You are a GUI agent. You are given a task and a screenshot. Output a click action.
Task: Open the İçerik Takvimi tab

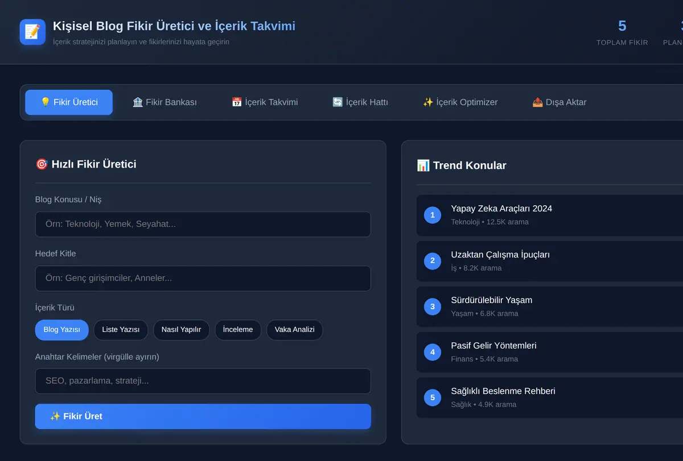point(265,102)
